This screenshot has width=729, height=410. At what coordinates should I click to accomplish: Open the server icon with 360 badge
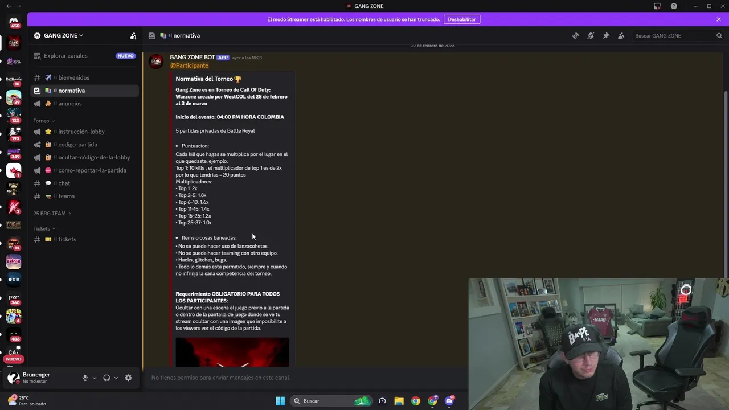click(x=14, y=298)
